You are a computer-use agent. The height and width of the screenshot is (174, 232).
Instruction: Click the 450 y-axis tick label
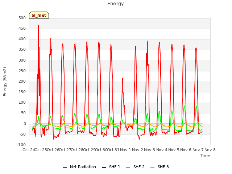point(22,28)
